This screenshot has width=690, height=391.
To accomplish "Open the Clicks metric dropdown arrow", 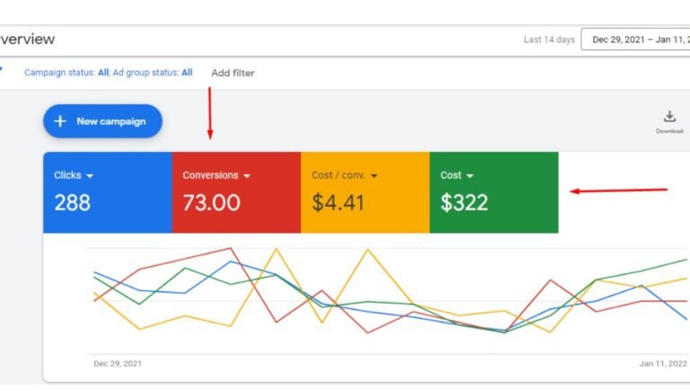I will [x=90, y=176].
